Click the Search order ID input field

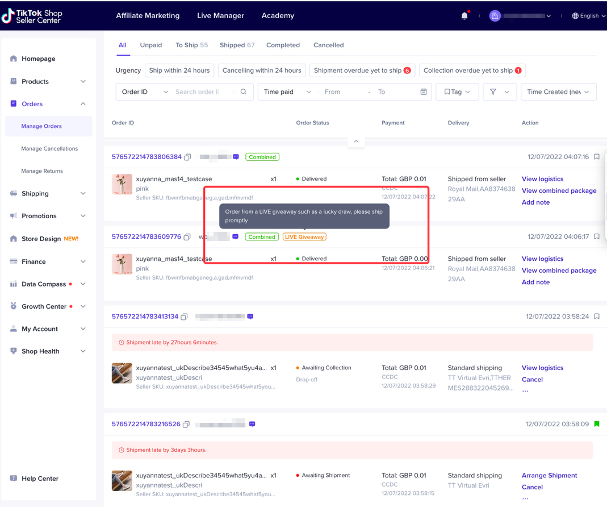click(x=204, y=92)
